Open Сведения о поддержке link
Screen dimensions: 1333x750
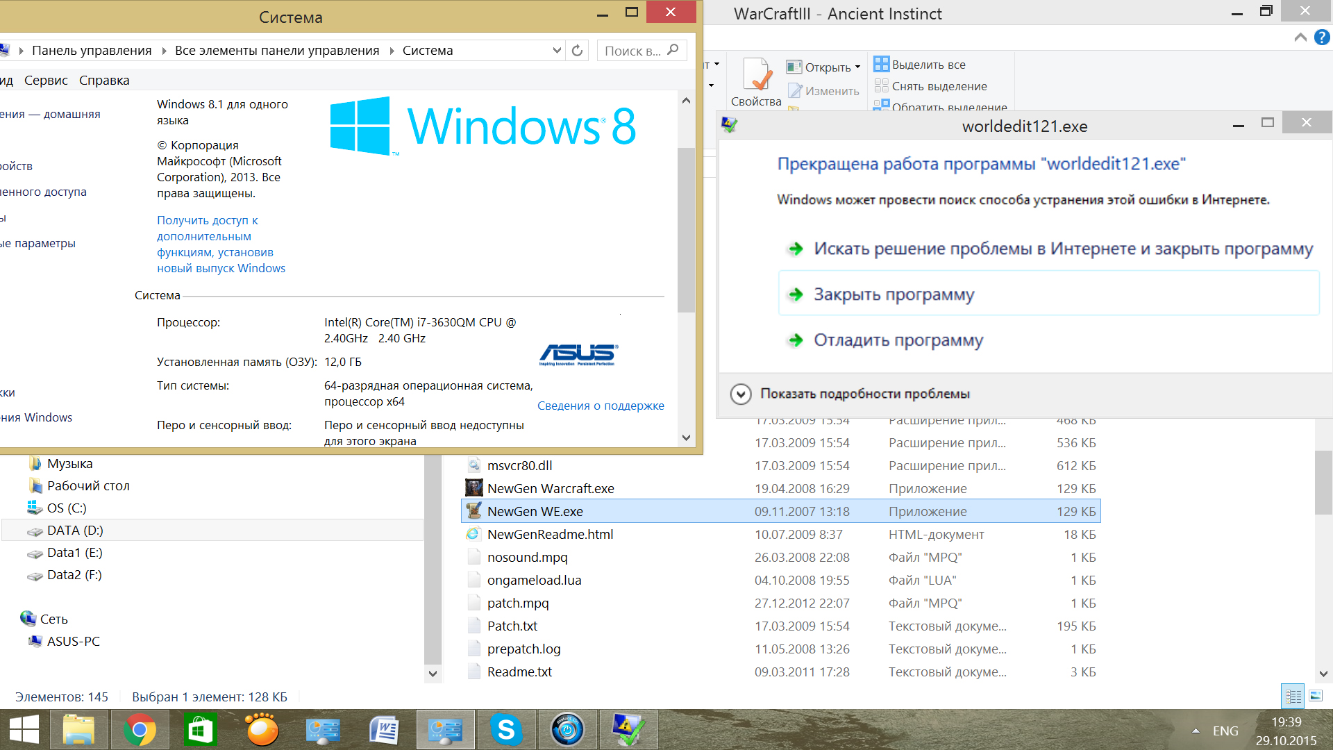[x=601, y=406]
